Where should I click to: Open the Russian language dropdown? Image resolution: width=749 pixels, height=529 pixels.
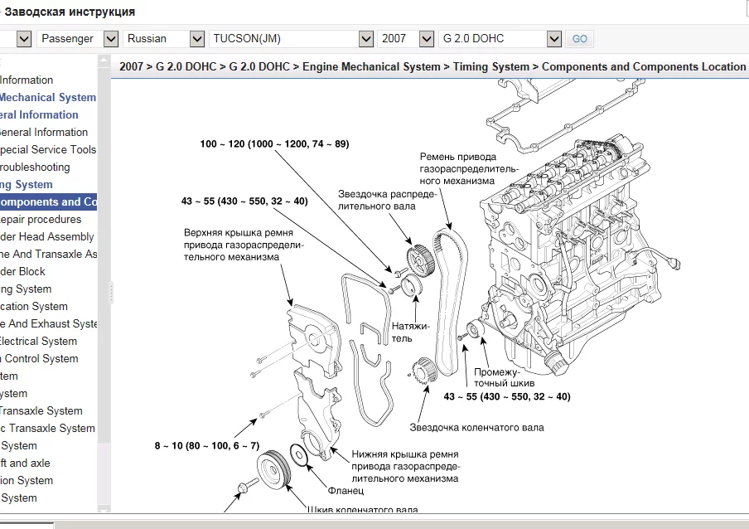pyautogui.click(x=164, y=38)
